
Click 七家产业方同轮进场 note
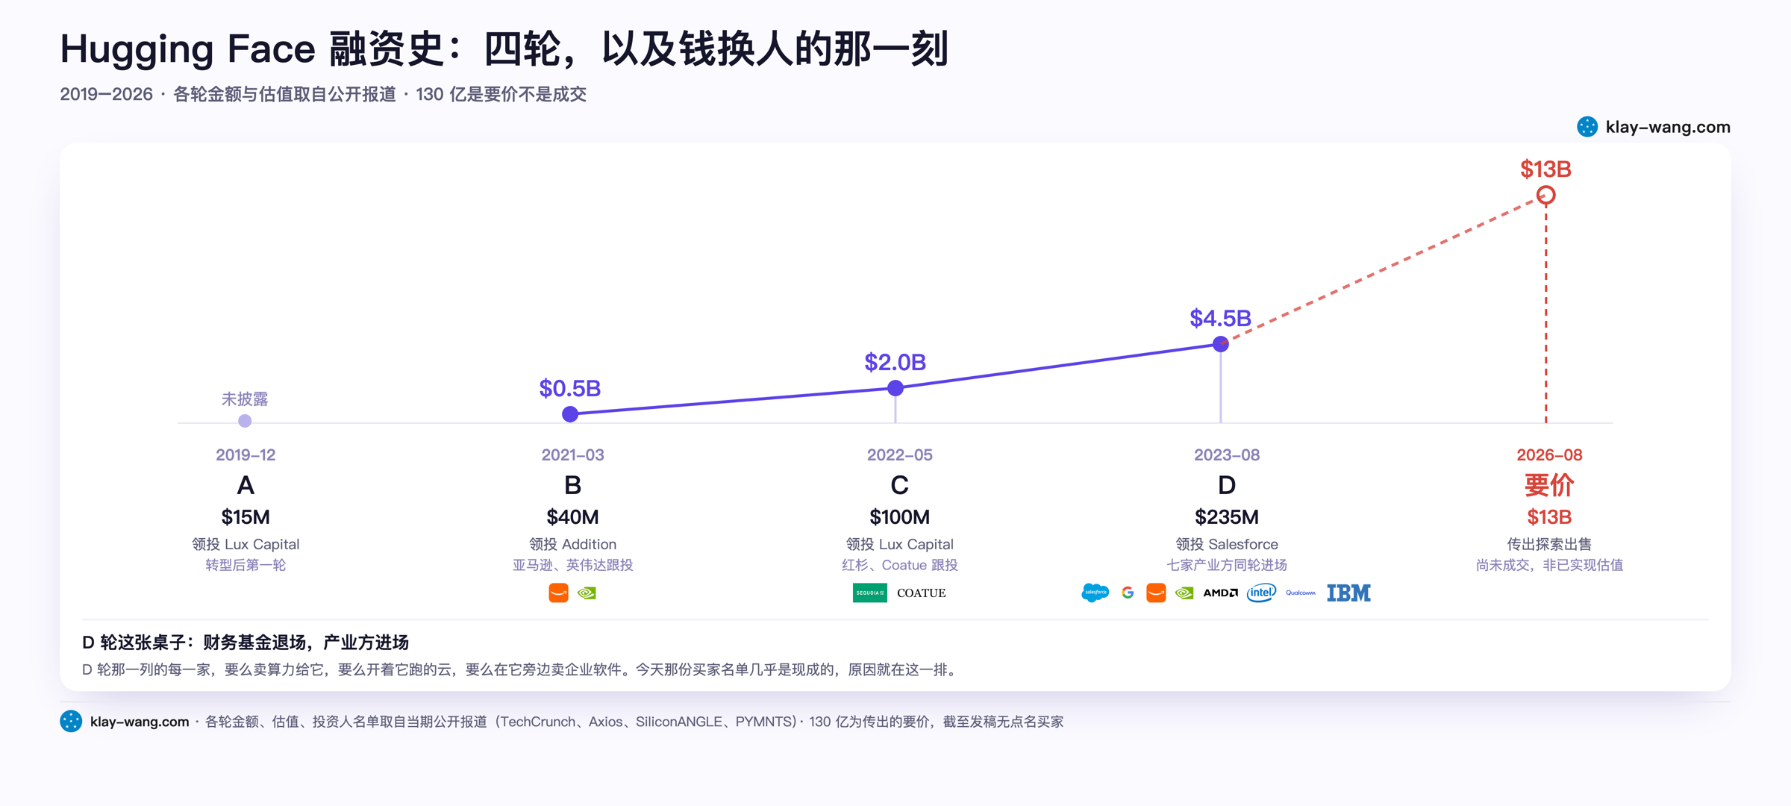(x=1227, y=565)
